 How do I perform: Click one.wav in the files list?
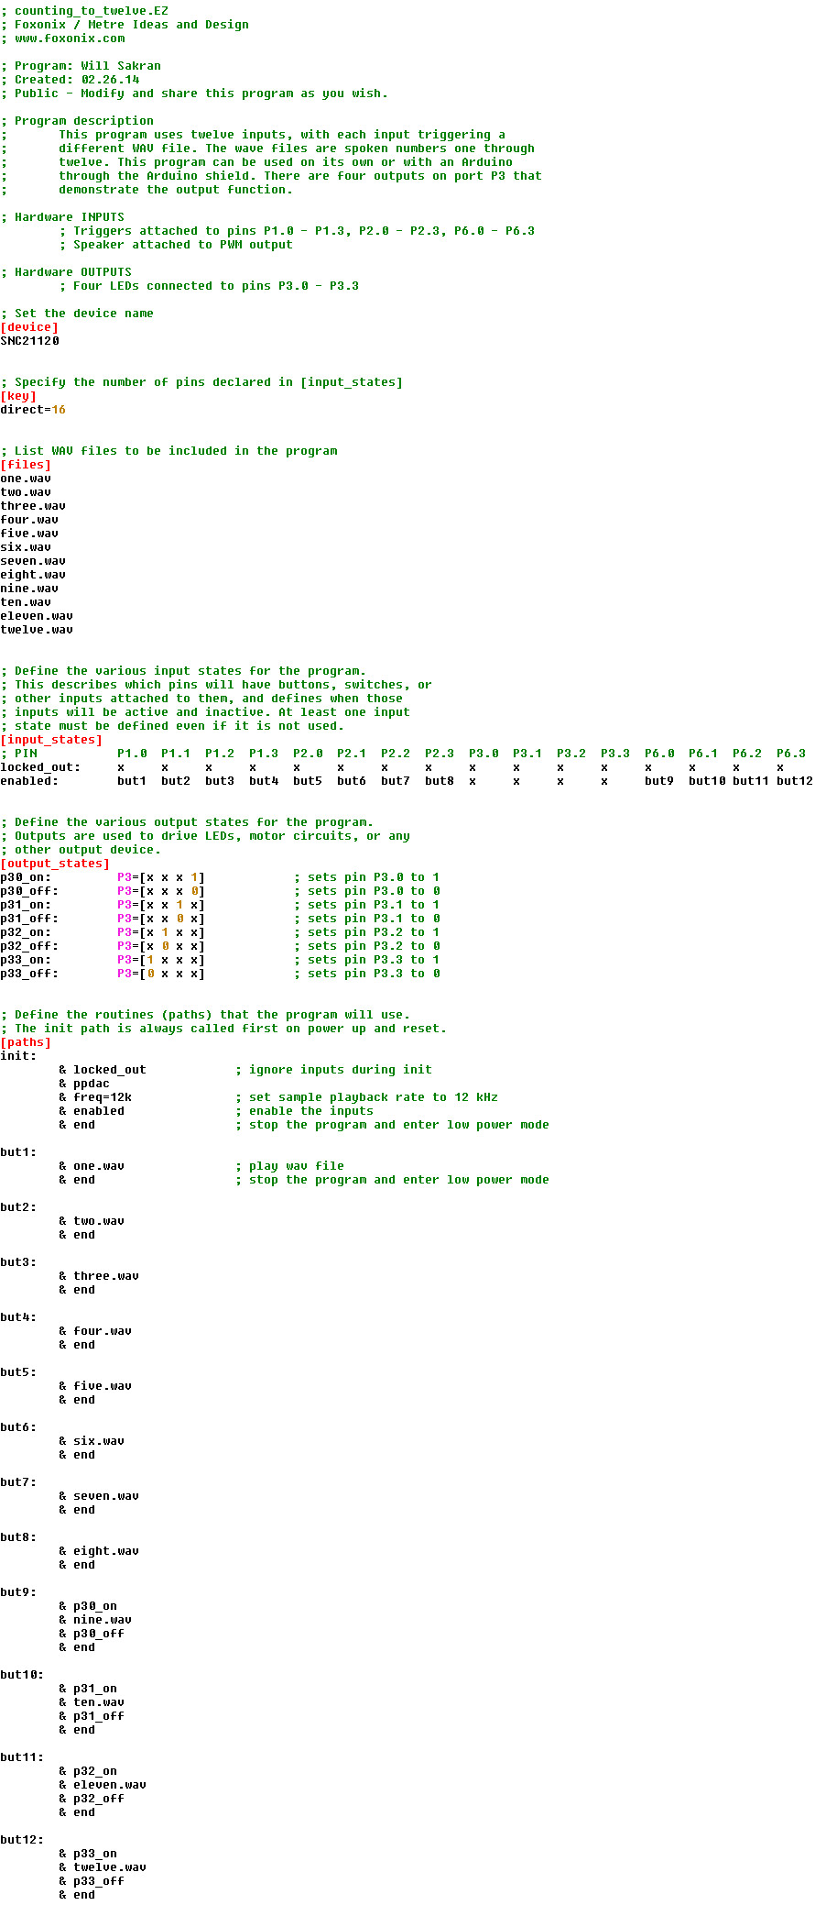26,479
